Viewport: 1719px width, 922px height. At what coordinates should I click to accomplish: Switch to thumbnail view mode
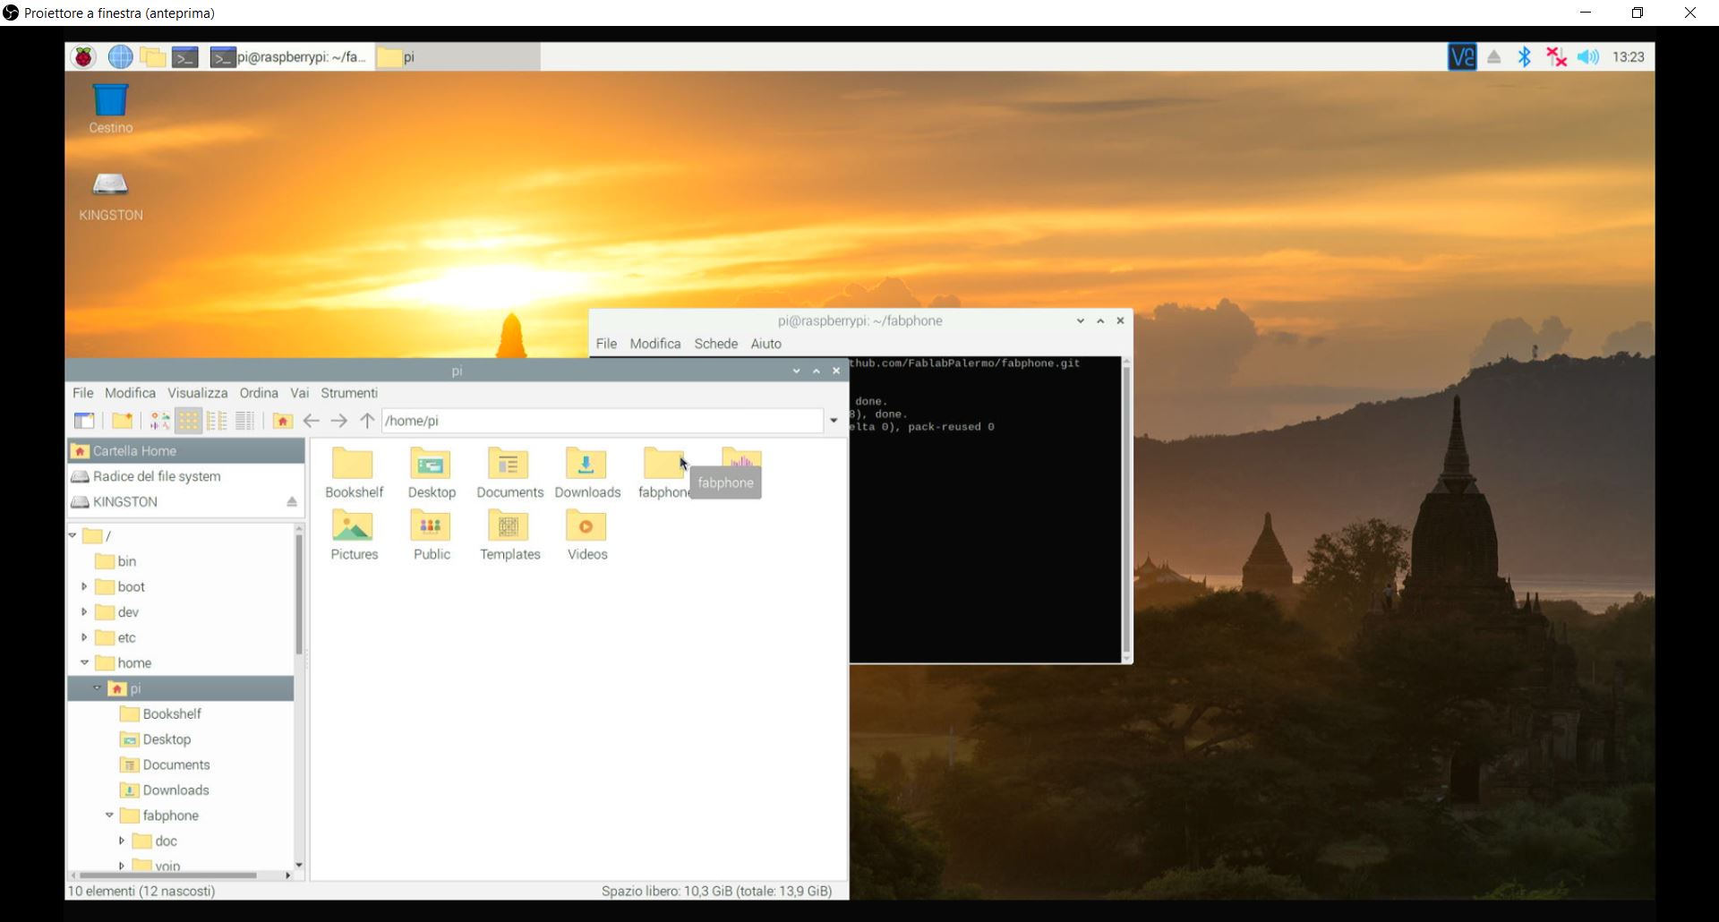[x=159, y=421]
